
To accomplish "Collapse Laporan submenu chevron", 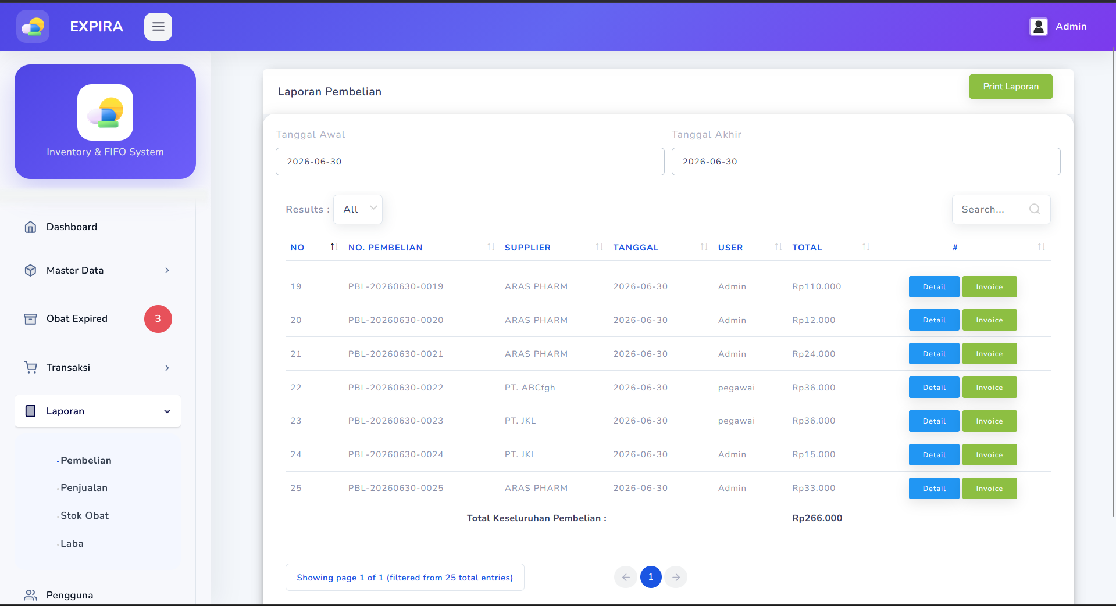I will pyautogui.click(x=167, y=411).
